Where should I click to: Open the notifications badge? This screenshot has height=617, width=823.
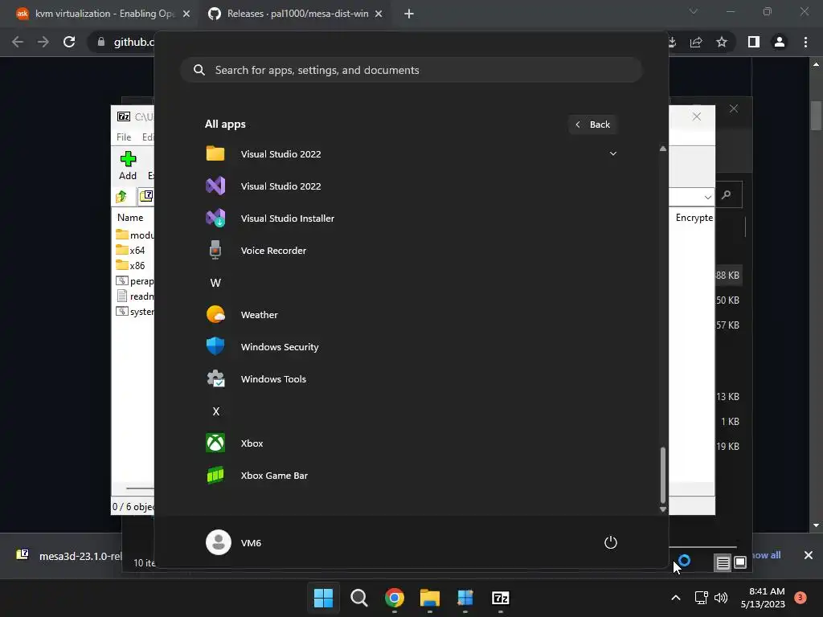click(800, 597)
